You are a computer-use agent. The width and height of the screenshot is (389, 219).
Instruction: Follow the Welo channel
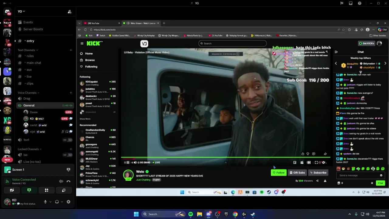pyautogui.click(x=279, y=173)
